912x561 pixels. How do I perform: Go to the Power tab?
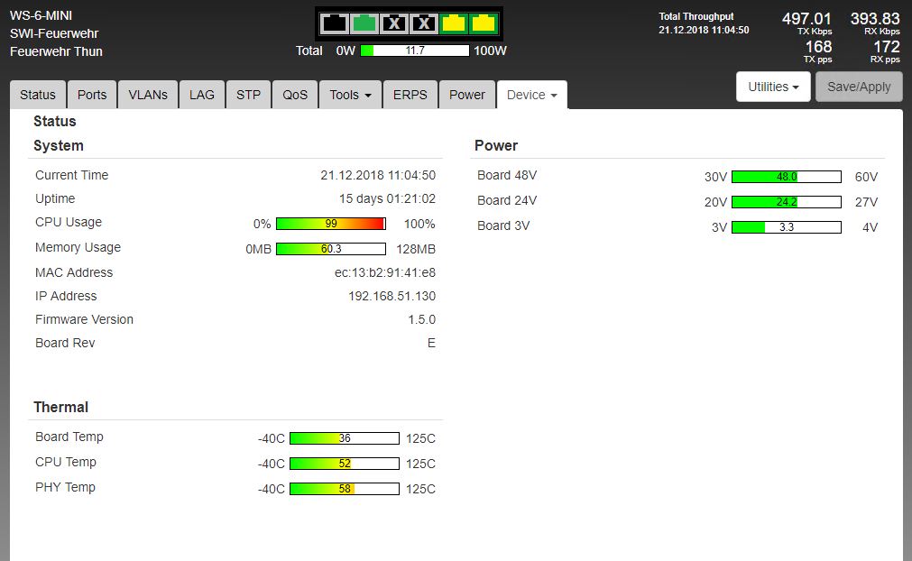point(467,95)
